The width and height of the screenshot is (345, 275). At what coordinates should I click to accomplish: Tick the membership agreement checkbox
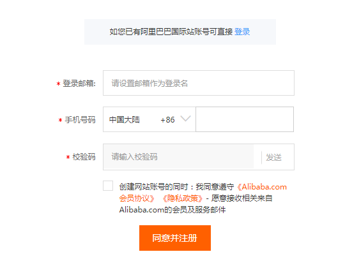[108, 186]
